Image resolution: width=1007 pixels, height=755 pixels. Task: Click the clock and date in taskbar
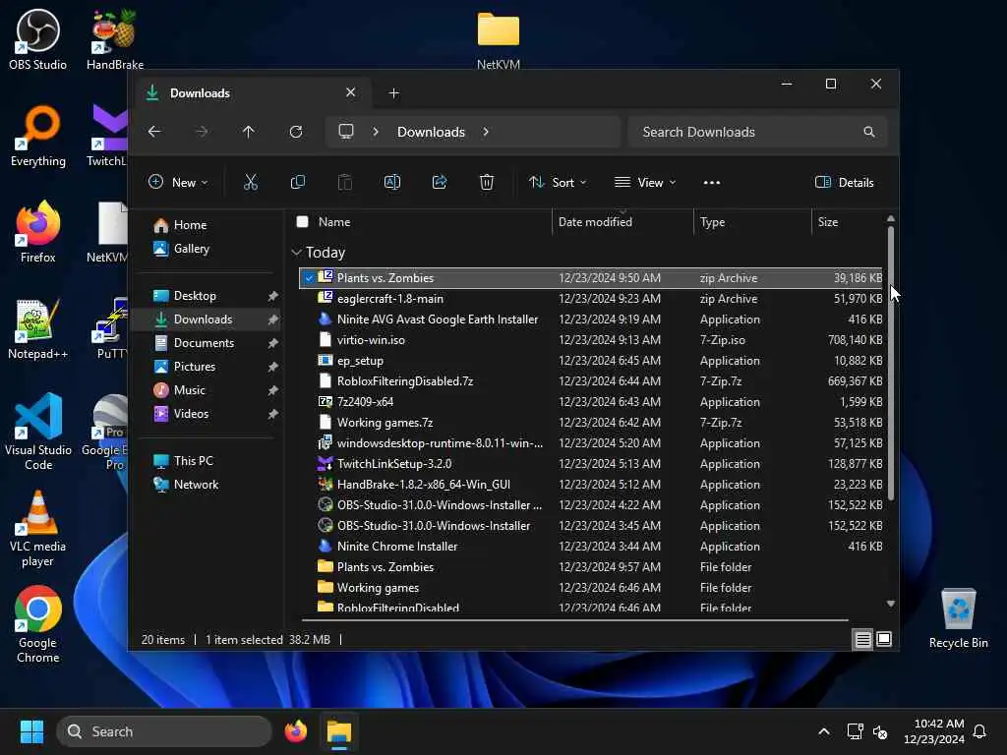pos(934,731)
